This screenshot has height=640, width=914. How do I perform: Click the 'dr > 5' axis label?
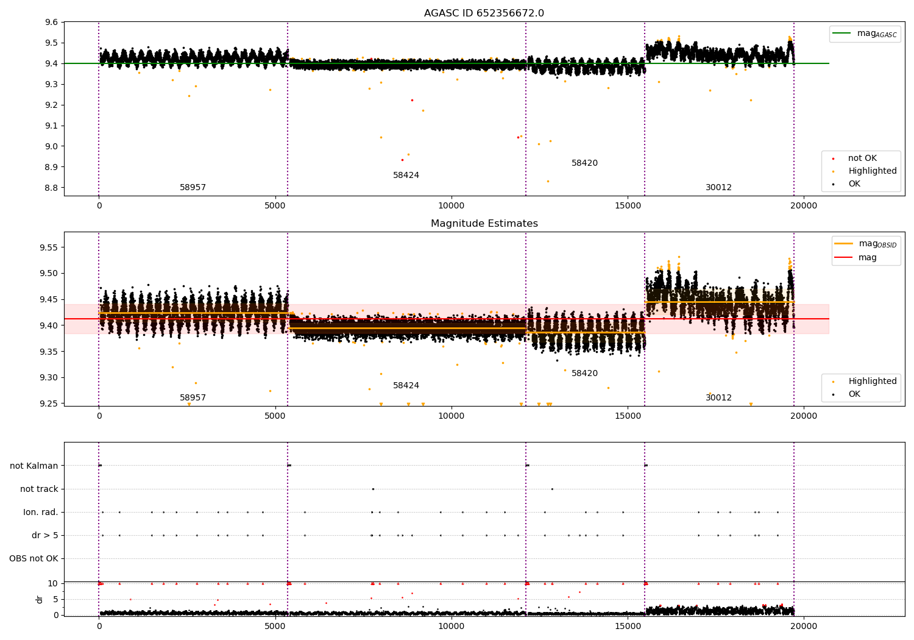(x=45, y=536)
